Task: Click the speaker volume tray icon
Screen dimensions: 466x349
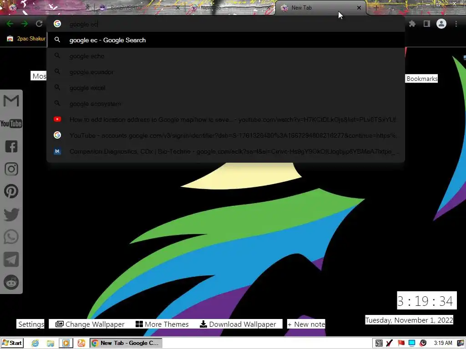Action: [x=423, y=343]
